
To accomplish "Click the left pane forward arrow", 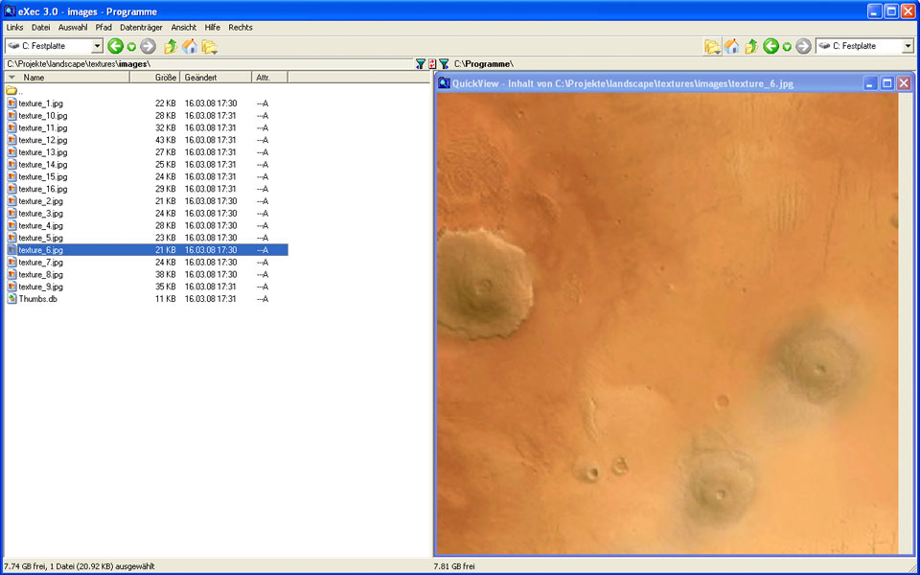I will click(148, 46).
